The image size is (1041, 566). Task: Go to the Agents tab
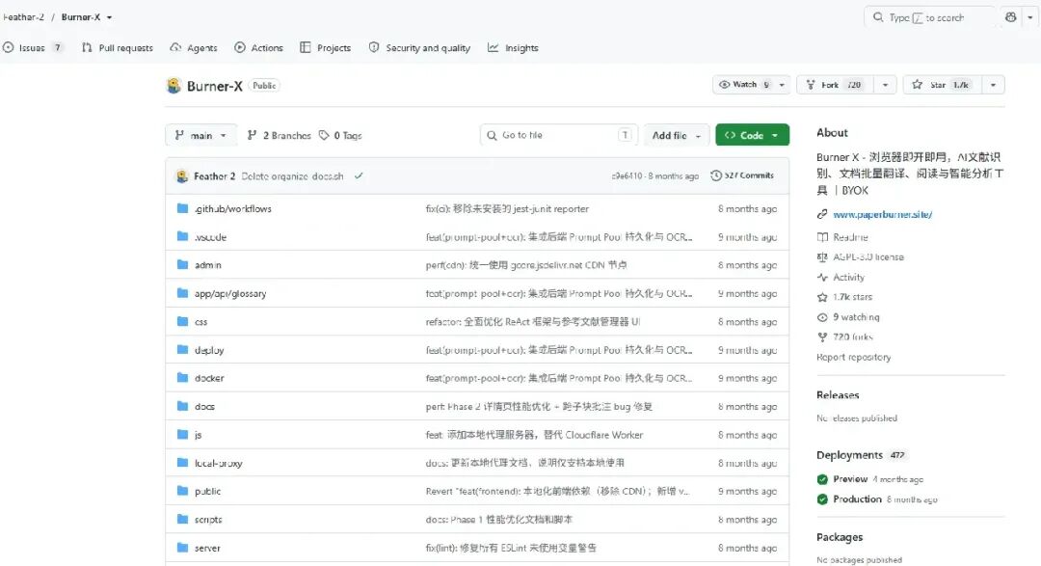tap(194, 48)
